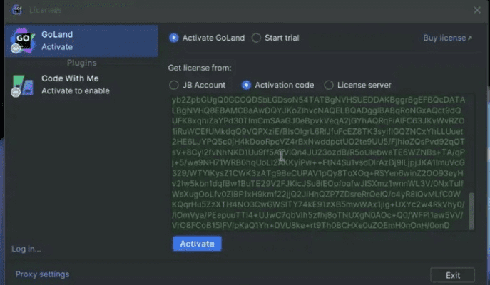Select the Code With Me plugin label
The width and height of the screenshot is (490, 285).
[70, 78]
